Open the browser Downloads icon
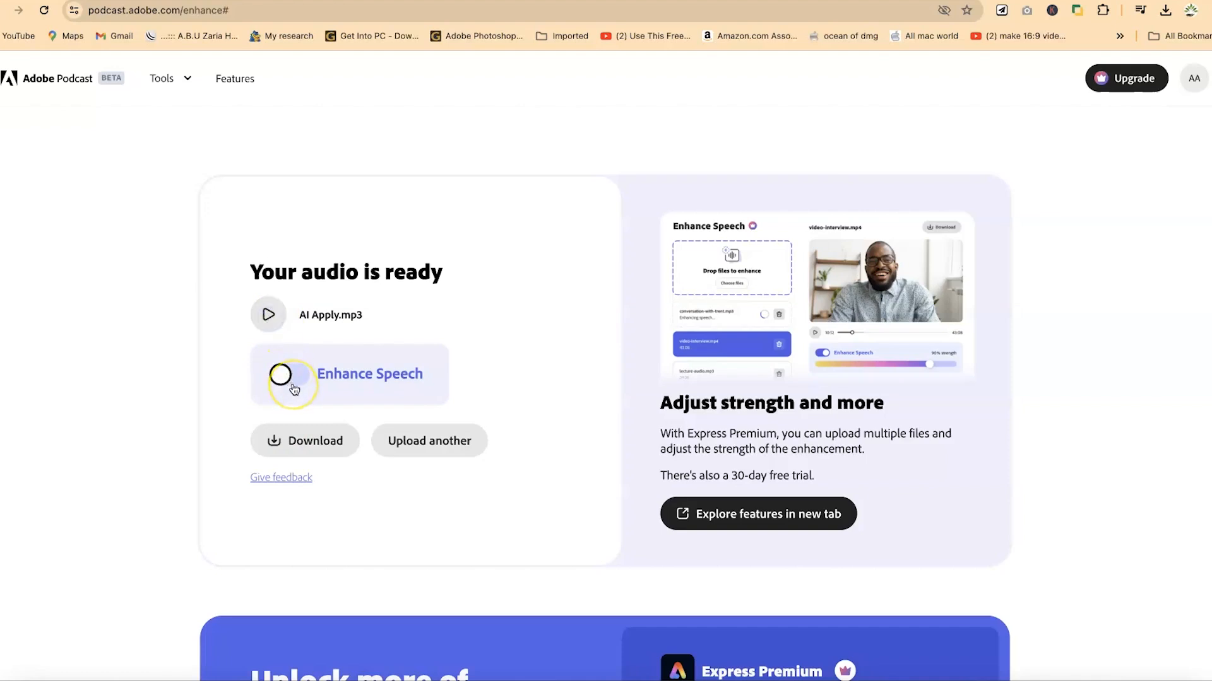Viewport: 1212px width, 681px height. tap(1166, 10)
